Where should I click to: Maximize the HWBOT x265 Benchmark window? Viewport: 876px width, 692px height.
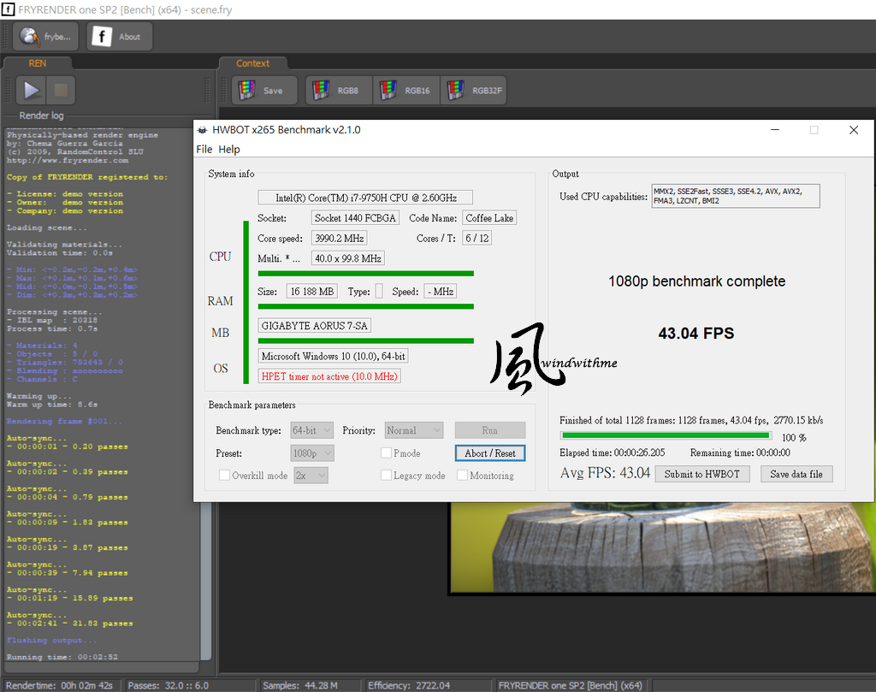(814, 130)
